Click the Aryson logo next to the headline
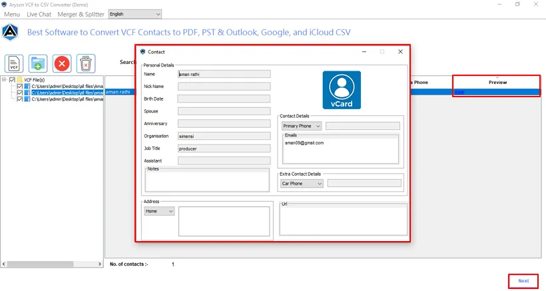Screen dimensions: 546x291 tap(10, 33)
